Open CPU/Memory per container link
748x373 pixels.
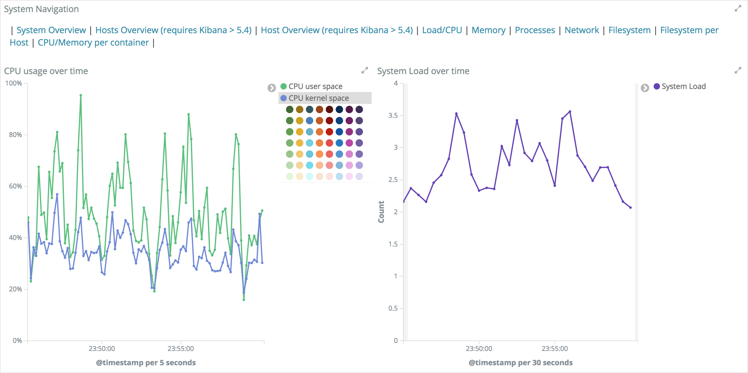pos(93,42)
